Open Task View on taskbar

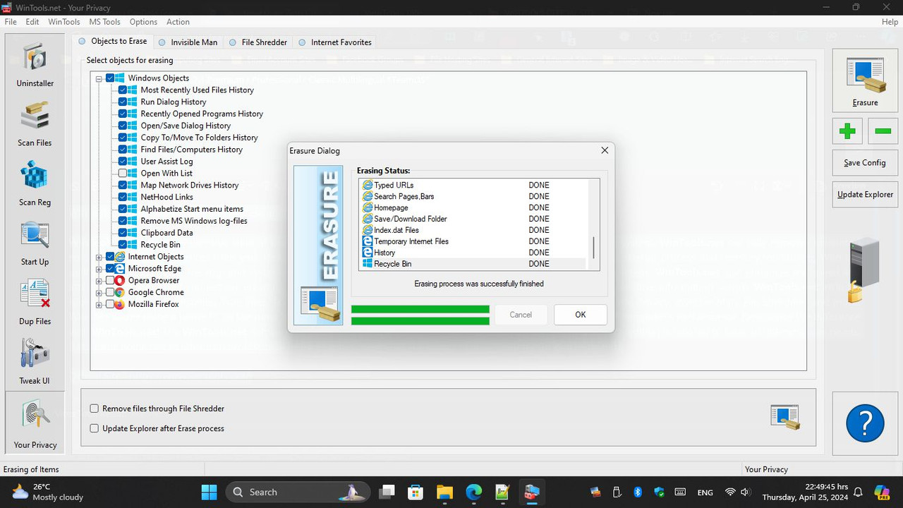(x=387, y=492)
